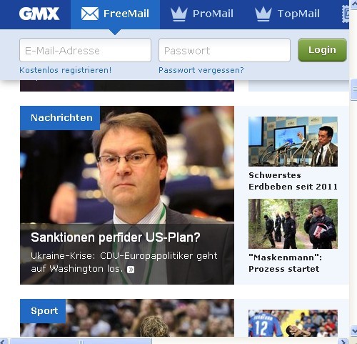Viewport: 357px width, 344px height.
Task: Focus the E-Mail-Adresse input field
Action: click(85, 50)
